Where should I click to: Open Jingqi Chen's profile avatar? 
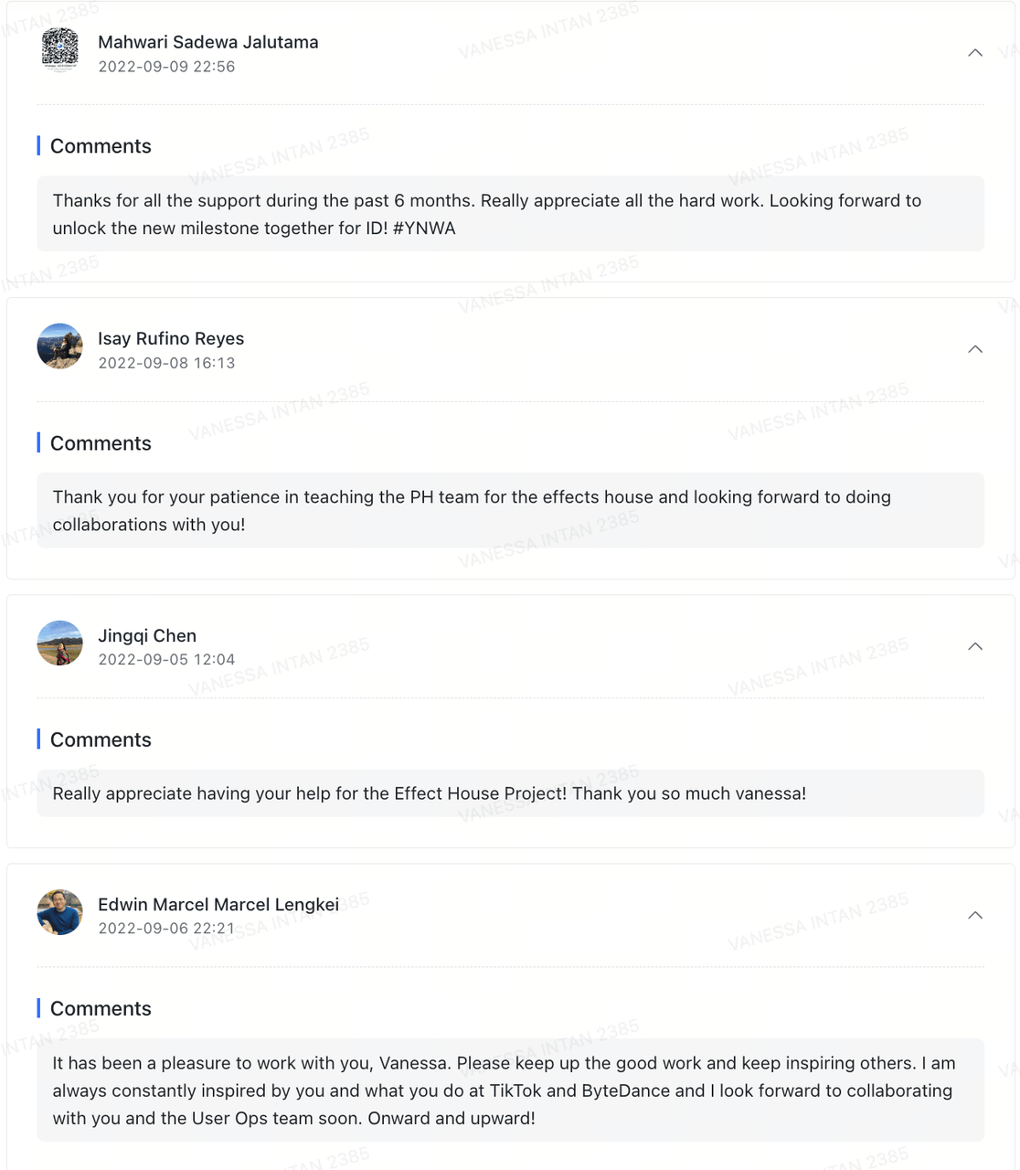pos(60,643)
